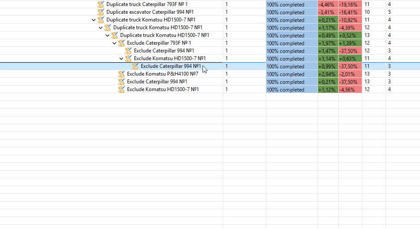The image size is (420, 229).
Task: Click the +1,47% cell
Action: [x=328, y=51]
